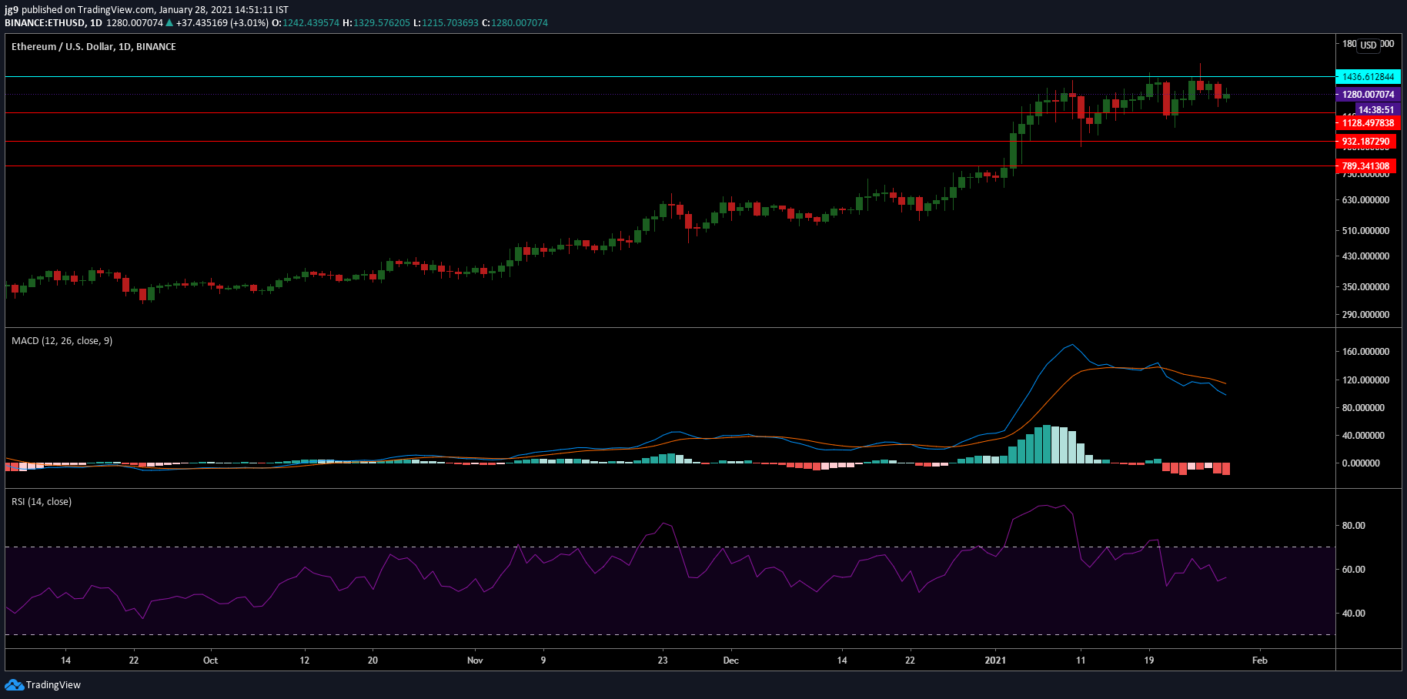This screenshot has height=699, width=1407.
Task: Click the 40.00 RSI axis value
Action: point(1354,614)
